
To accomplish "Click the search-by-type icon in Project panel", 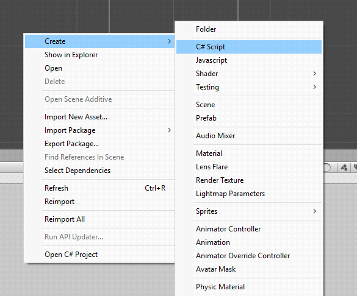I will [x=344, y=167].
